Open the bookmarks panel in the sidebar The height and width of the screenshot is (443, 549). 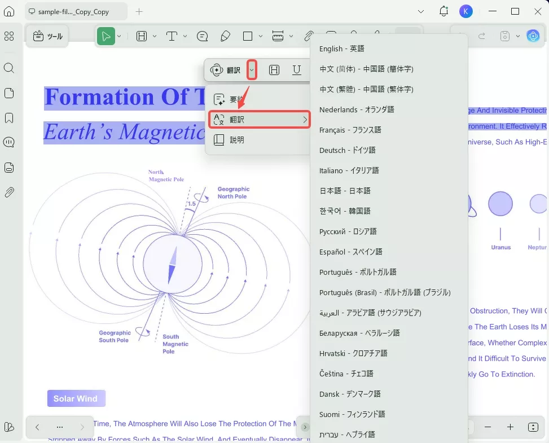click(9, 118)
